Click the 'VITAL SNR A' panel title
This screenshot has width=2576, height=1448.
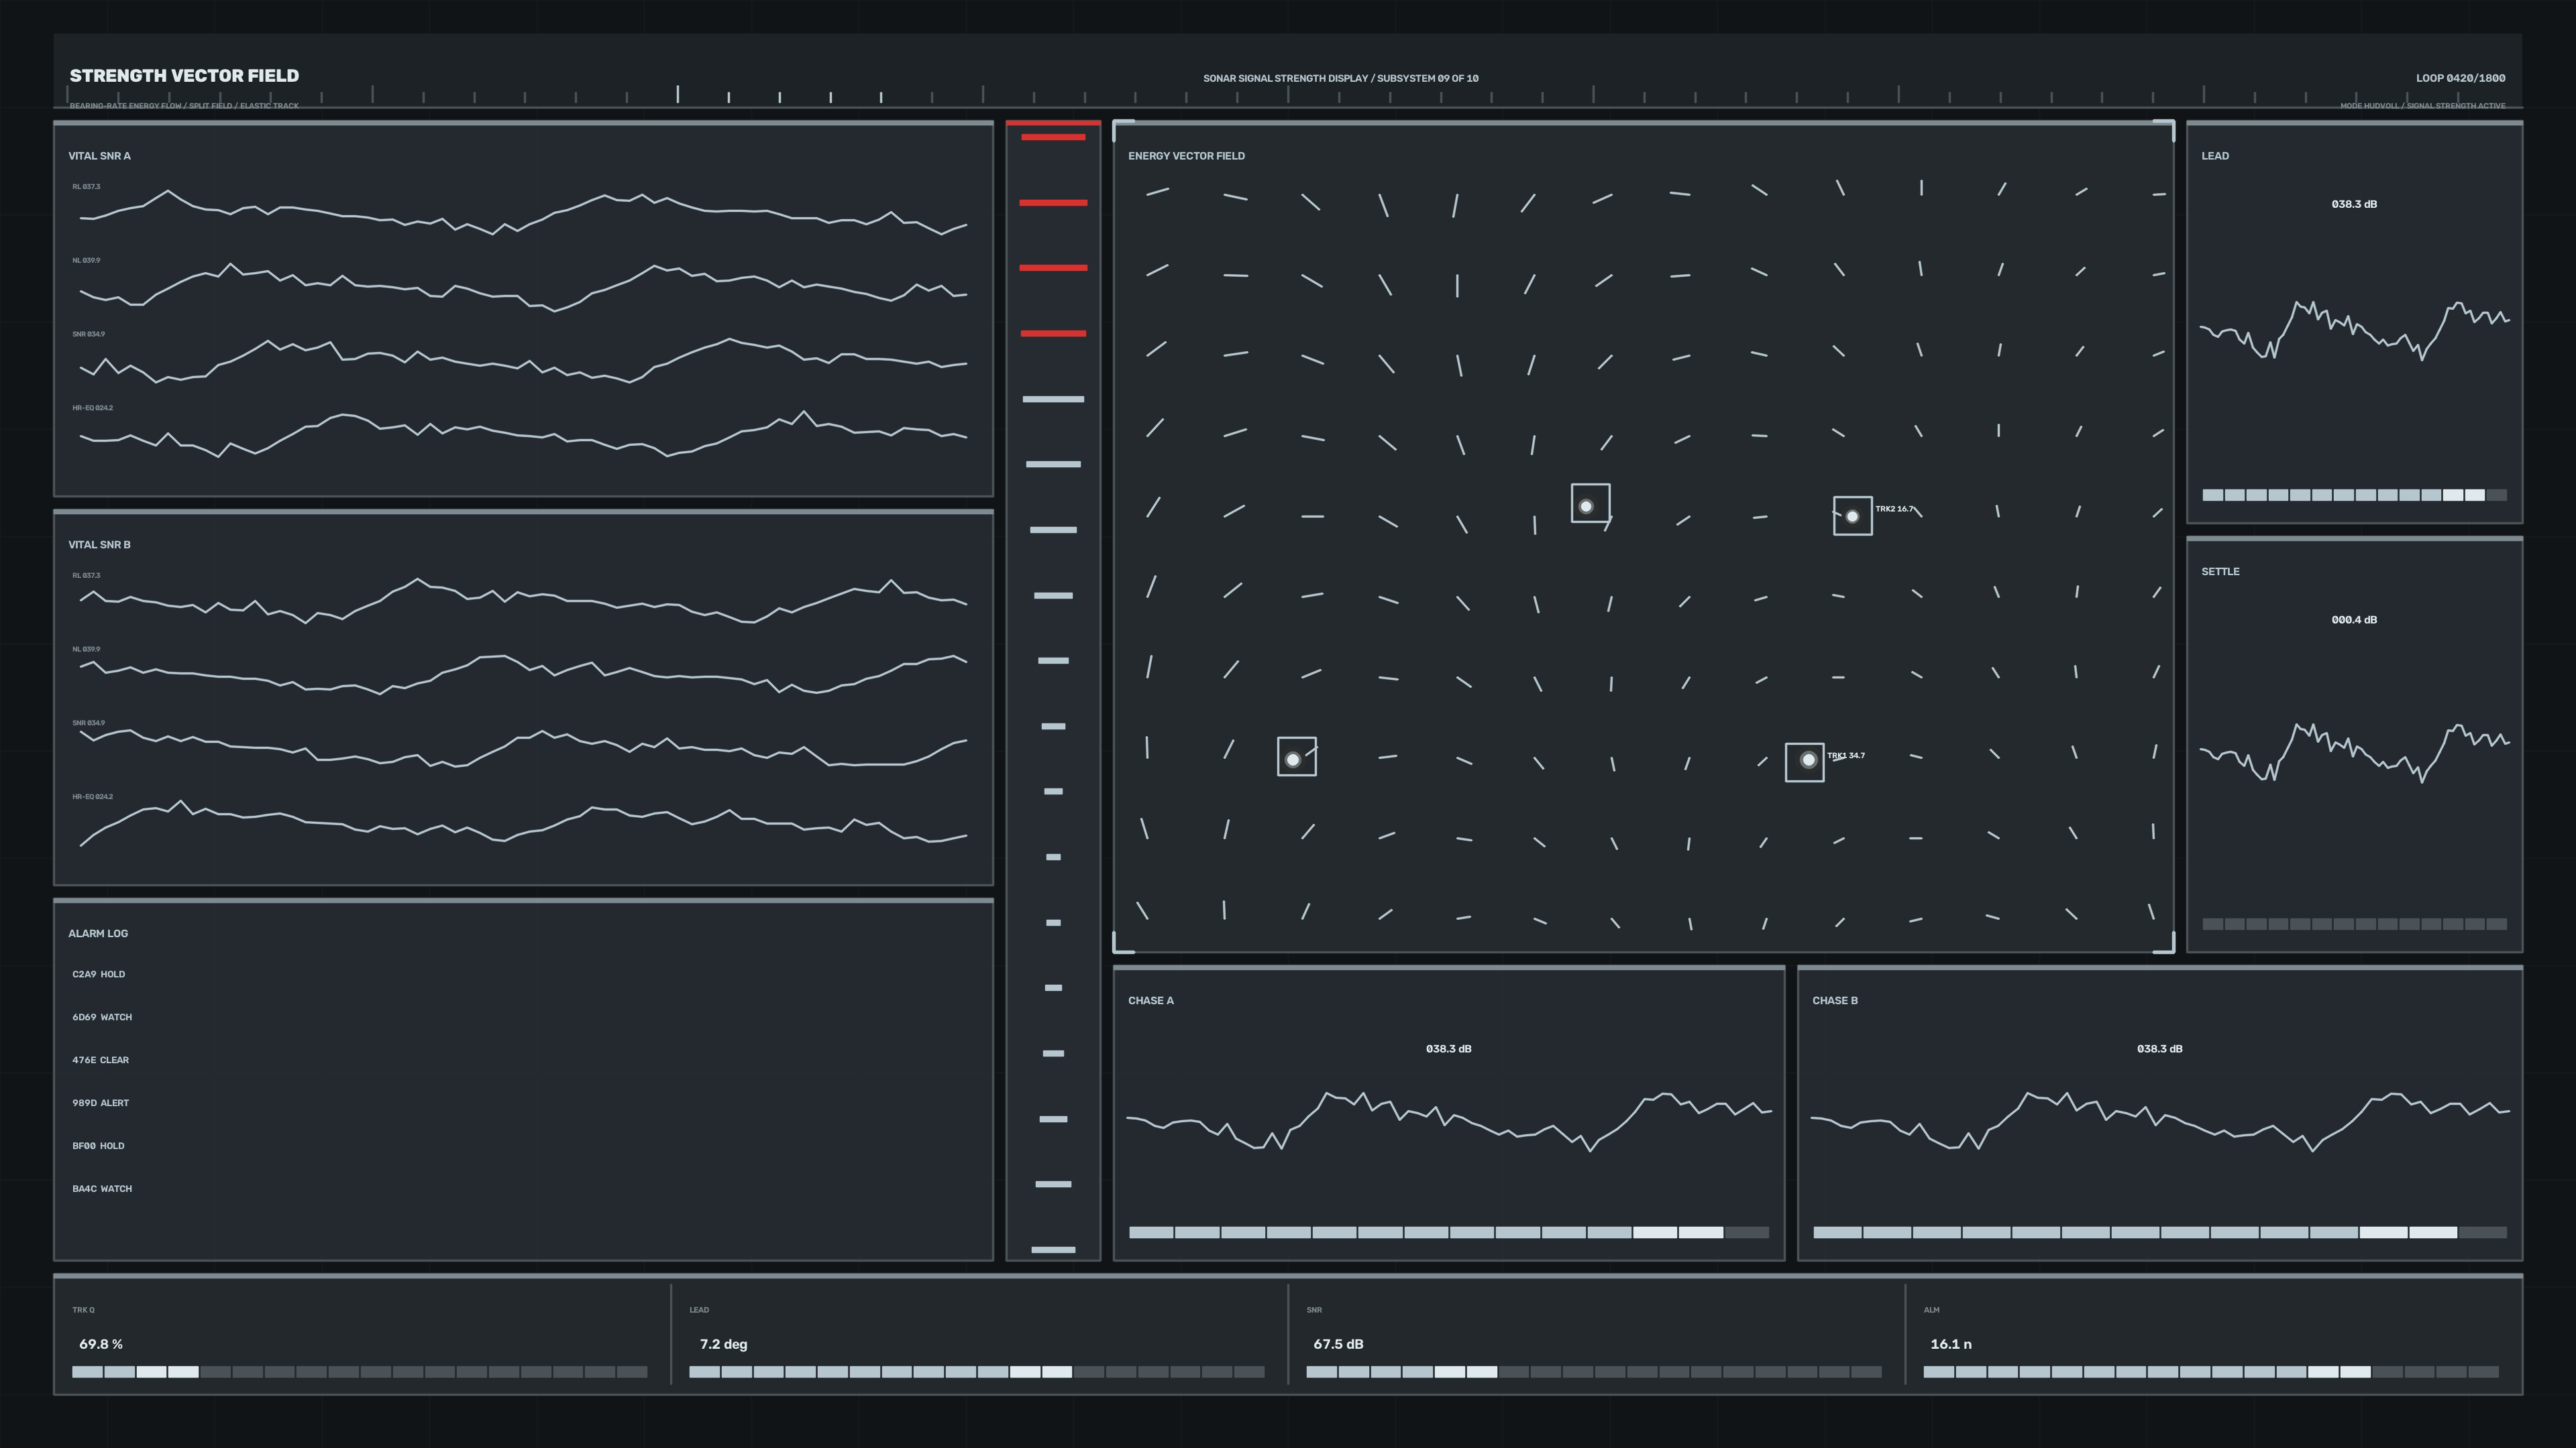pyautogui.click(x=99, y=156)
